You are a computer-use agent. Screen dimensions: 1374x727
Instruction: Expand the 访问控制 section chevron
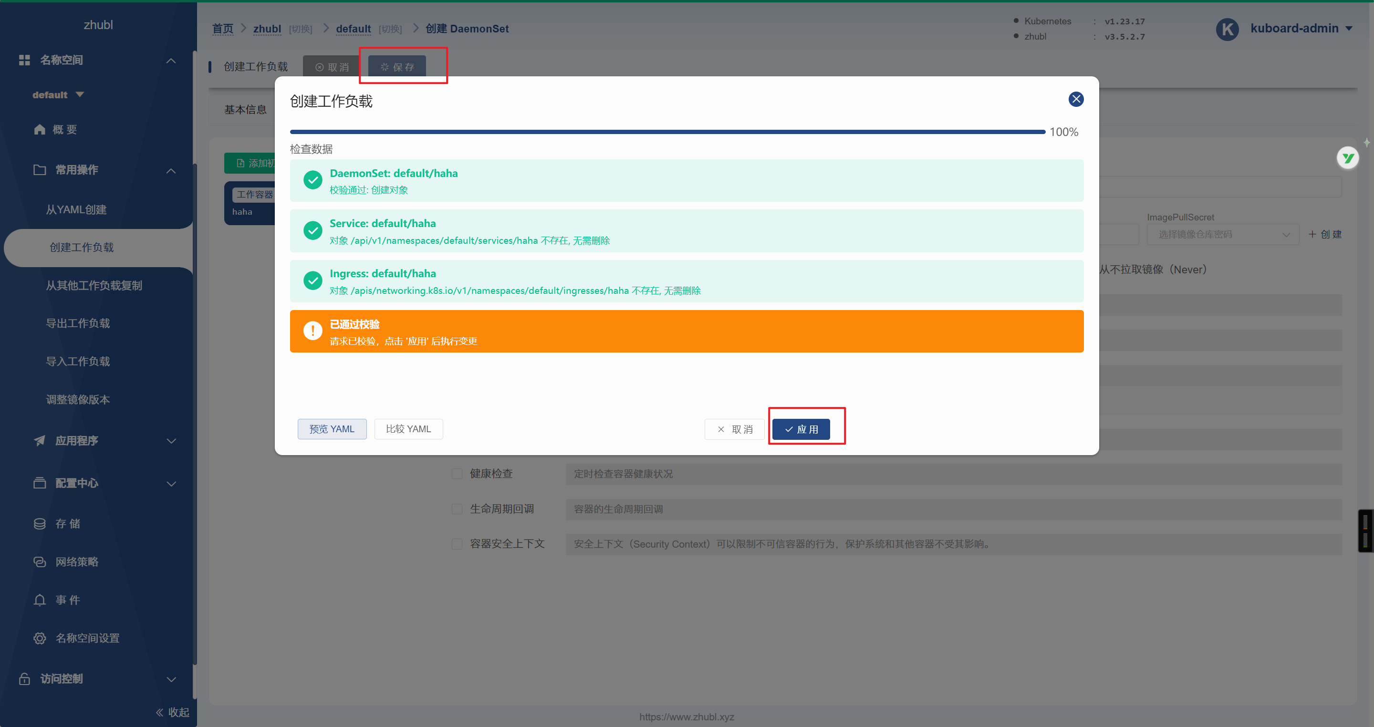coord(171,679)
